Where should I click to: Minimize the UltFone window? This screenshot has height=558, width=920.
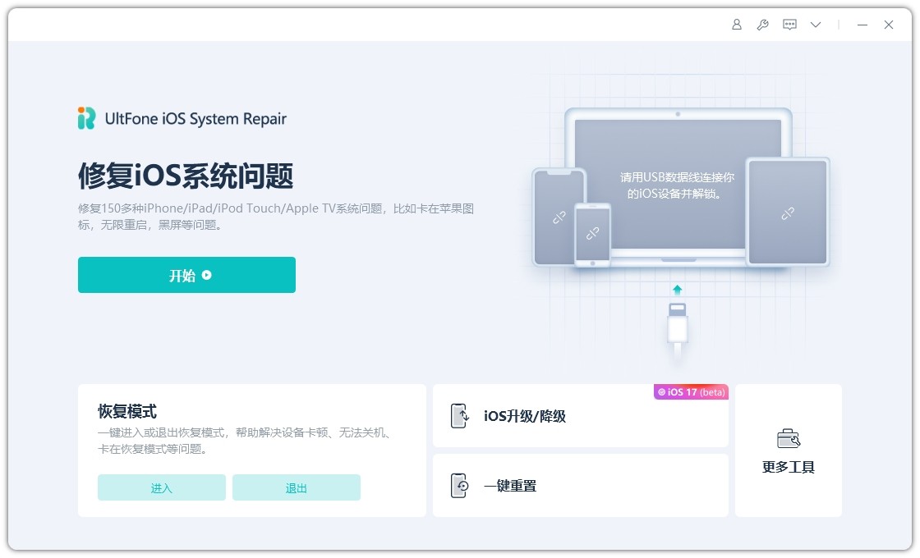point(862,25)
